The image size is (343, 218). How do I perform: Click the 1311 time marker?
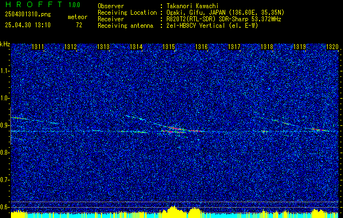pyautogui.click(x=38, y=47)
